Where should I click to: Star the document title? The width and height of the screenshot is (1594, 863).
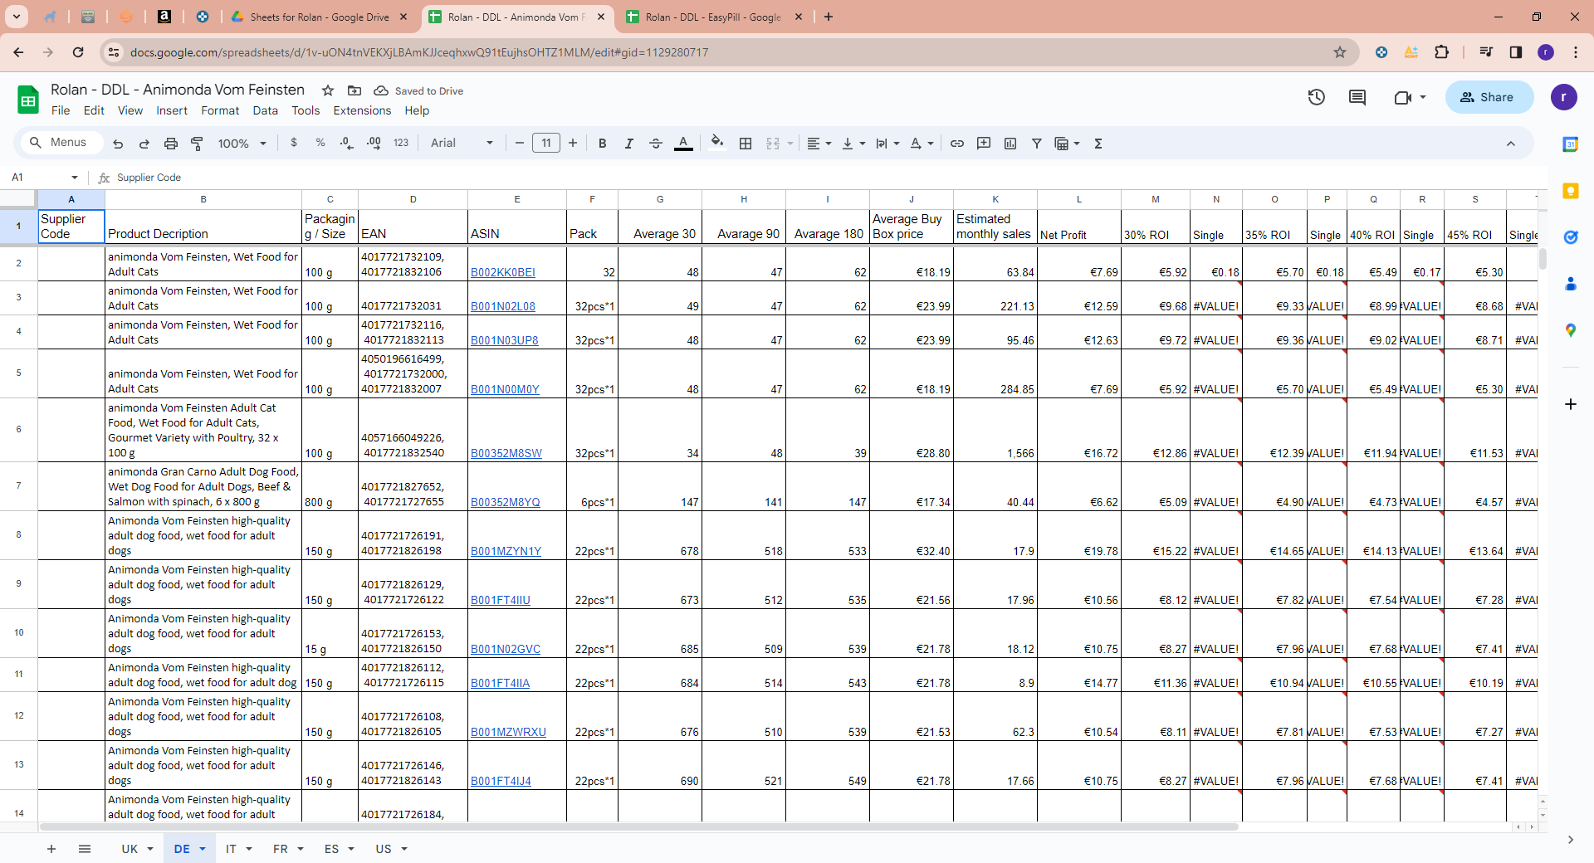(x=328, y=90)
